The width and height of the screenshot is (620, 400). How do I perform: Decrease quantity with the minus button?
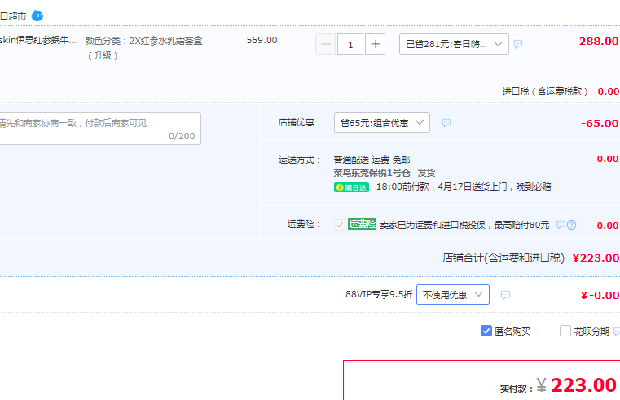[x=325, y=44]
